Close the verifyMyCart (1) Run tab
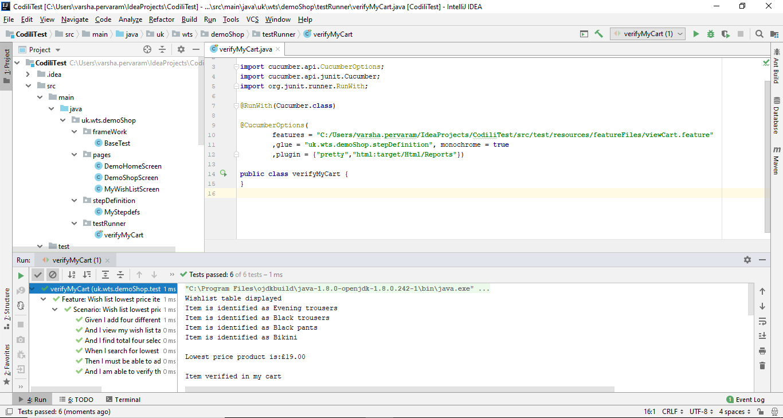The width and height of the screenshot is (783, 418). [108, 260]
